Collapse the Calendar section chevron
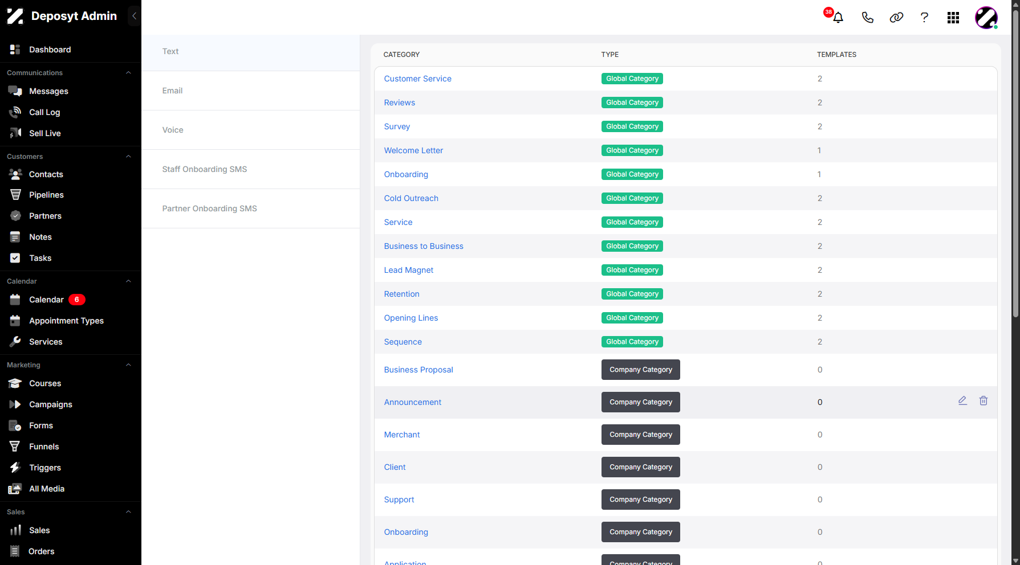The height and width of the screenshot is (565, 1020). (128, 281)
